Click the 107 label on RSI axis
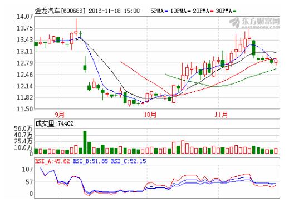294x203 pixels. click(x=27, y=169)
